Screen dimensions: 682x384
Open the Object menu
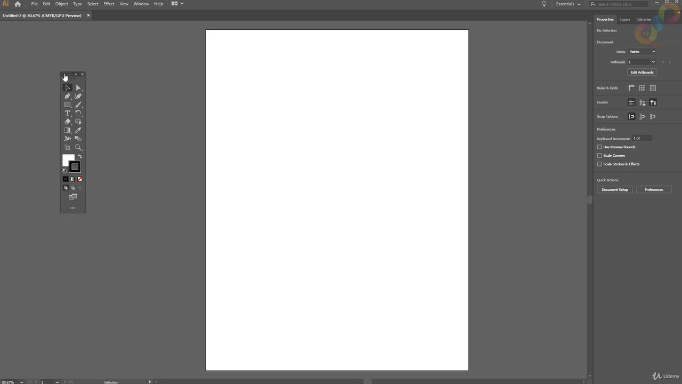[x=61, y=4]
